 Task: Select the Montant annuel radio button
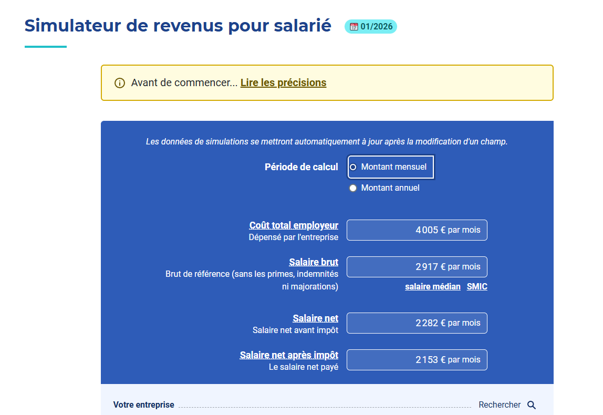[353, 188]
